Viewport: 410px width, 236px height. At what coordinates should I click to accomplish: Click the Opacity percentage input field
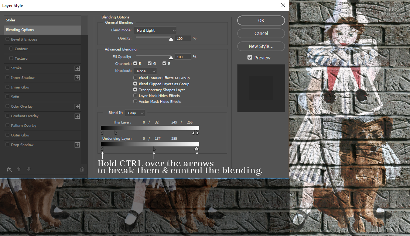(183, 38)
